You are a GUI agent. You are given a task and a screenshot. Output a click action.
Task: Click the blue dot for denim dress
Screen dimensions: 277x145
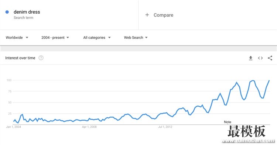7,12
